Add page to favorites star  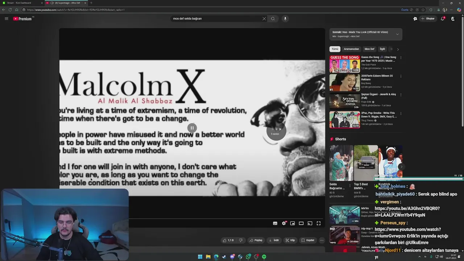click(423, 10)
